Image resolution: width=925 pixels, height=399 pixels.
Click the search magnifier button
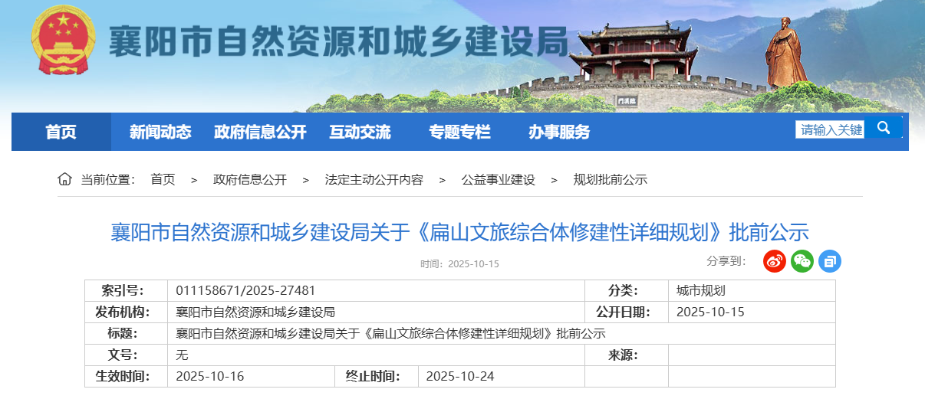(884, 128)
